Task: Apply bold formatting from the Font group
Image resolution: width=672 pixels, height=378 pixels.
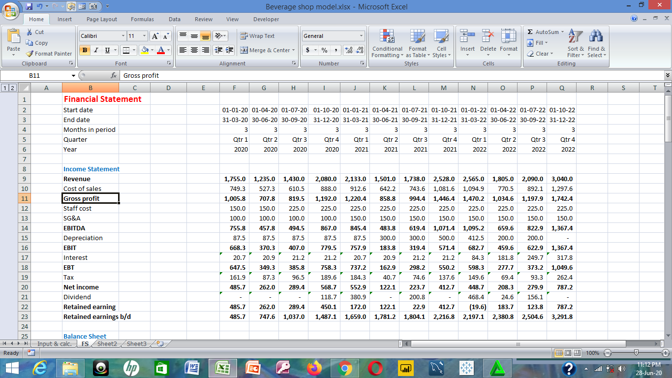Action: tap(85, 50)
